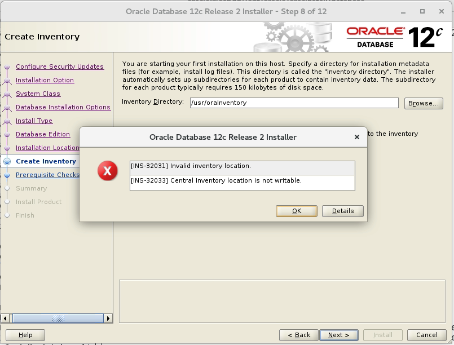Close the main installer window
454x345 pixels.
(442, 12)
